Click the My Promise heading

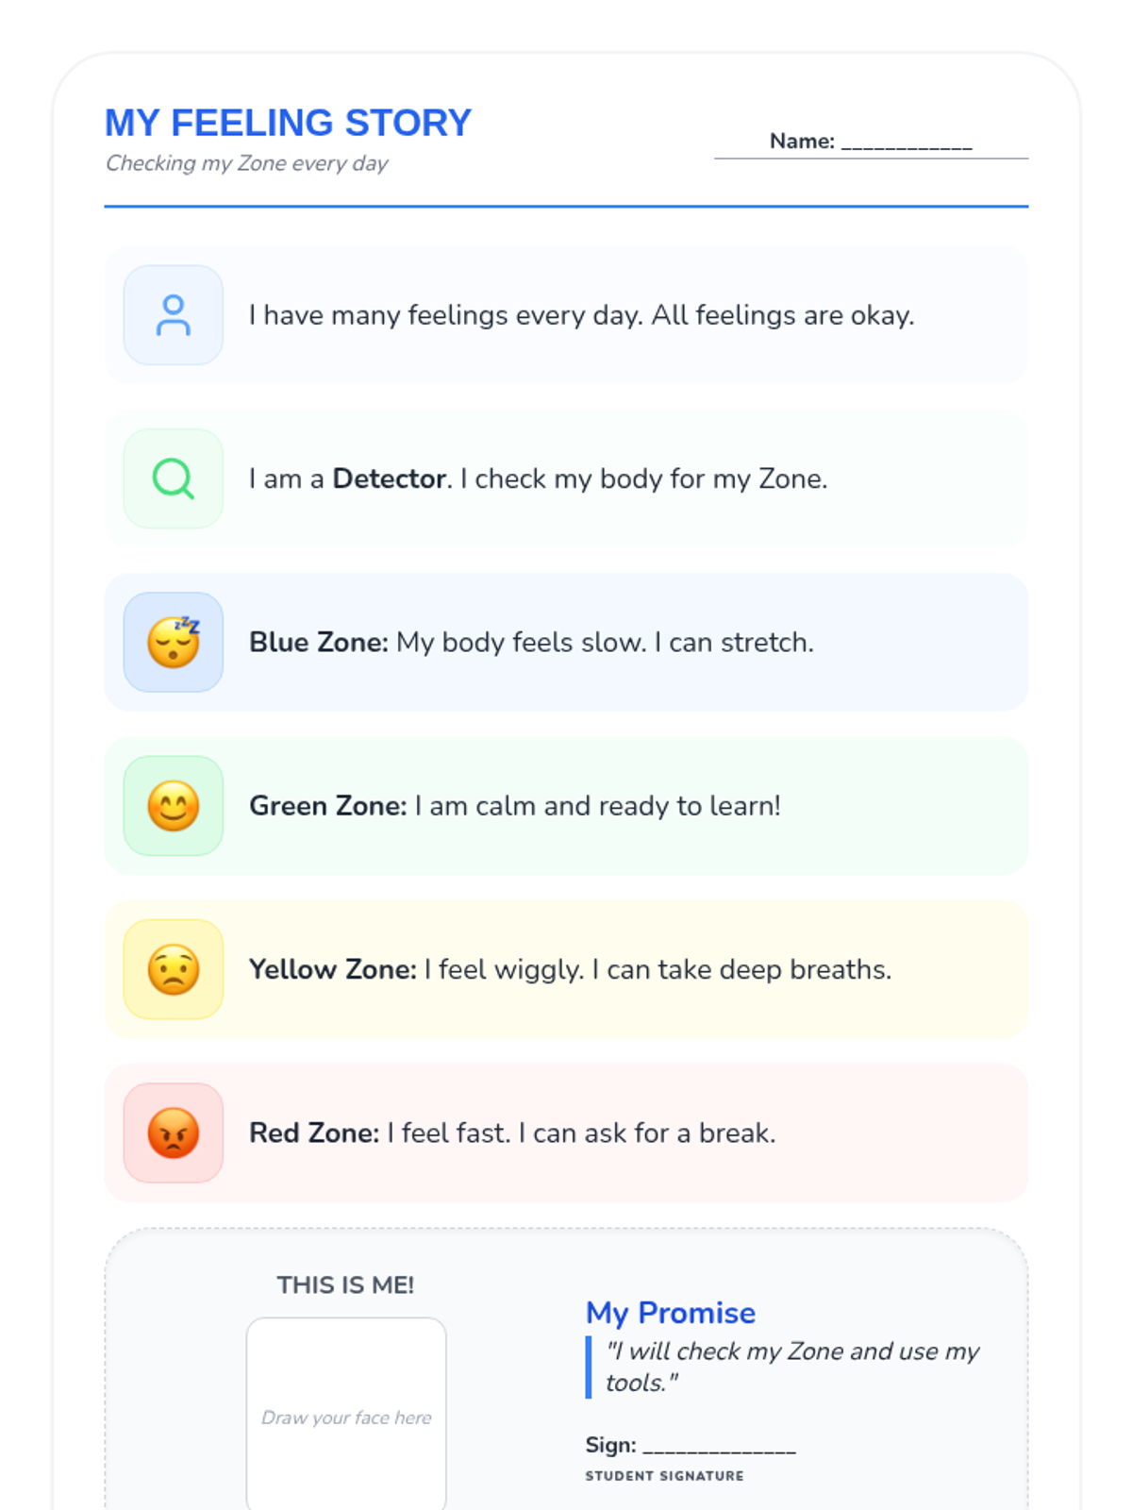coord(670,1313)
